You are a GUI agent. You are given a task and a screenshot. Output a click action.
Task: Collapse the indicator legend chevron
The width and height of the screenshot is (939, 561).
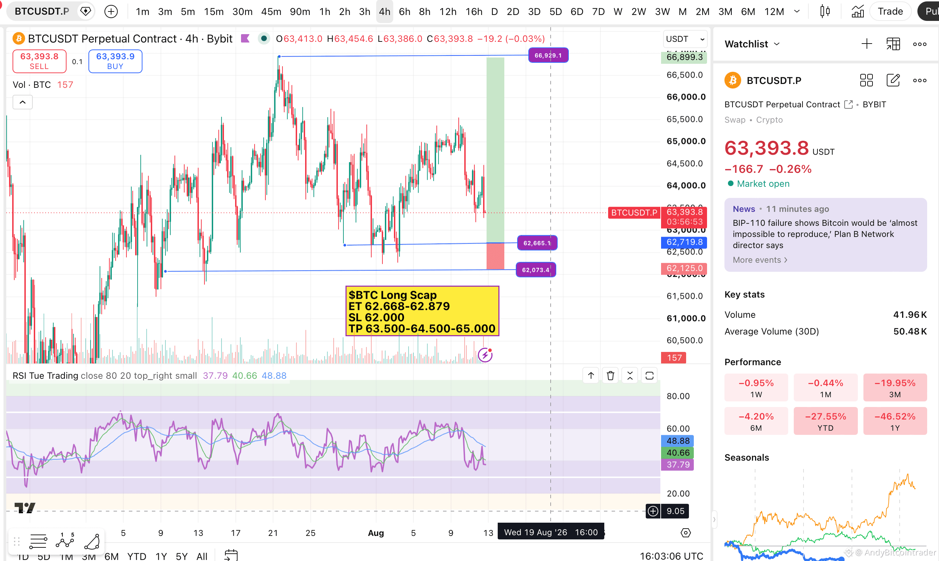coord(23,102)
